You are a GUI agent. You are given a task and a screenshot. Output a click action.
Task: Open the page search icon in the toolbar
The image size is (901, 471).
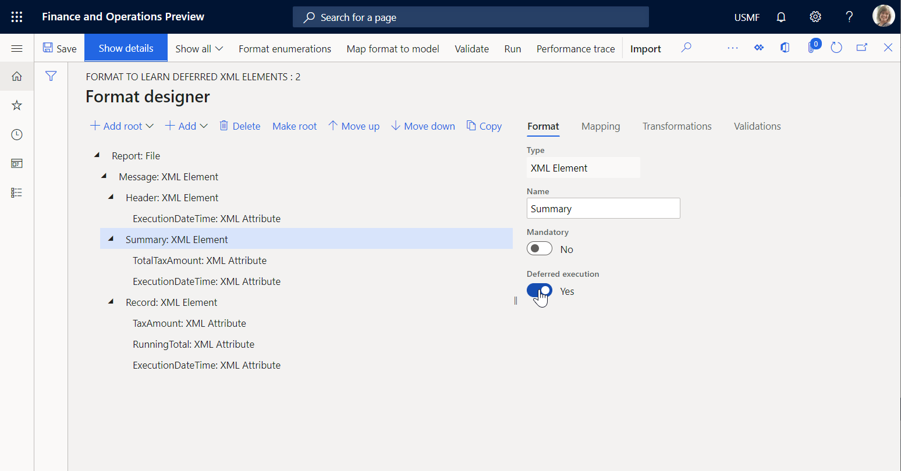[686, 48]
